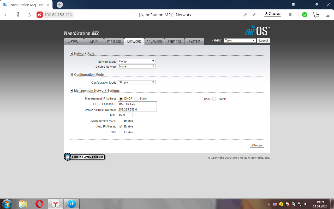This screenshot has width=334, height=209.
Task: Click the UNMS badge icon
Action: click(217, 40)
